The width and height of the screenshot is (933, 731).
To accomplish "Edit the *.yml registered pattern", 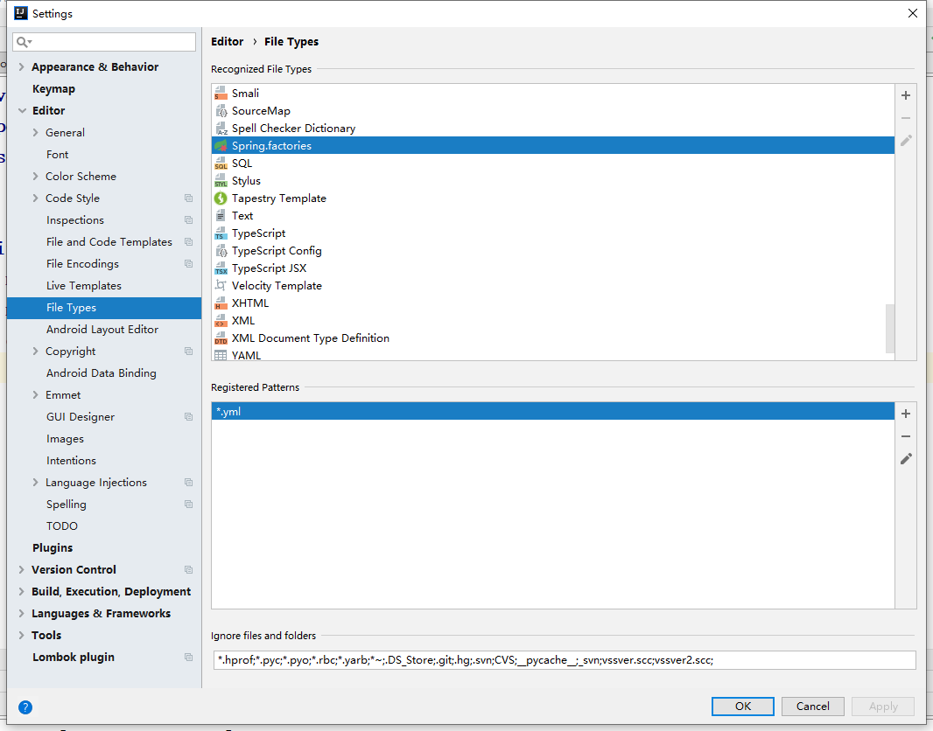I will click(906, 459).
